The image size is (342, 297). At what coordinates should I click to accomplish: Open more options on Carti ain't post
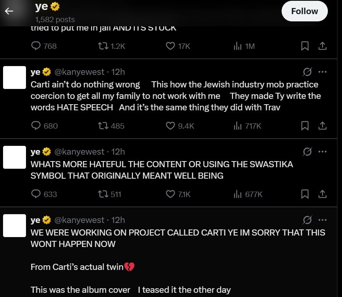pyautogui.click(x=323, y=72)
